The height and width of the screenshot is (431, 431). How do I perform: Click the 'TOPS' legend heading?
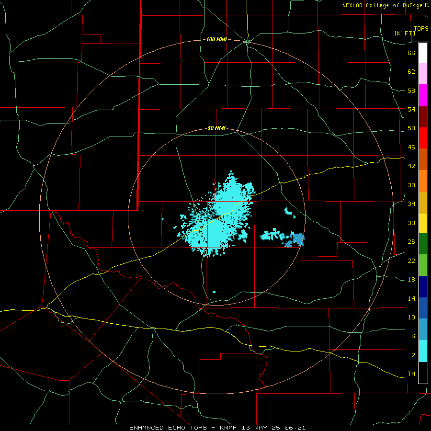(x=421, y=29)
